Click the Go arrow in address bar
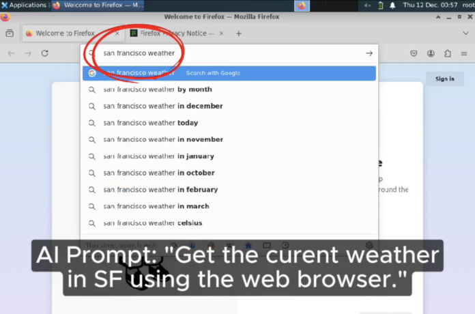 point(369,53)
